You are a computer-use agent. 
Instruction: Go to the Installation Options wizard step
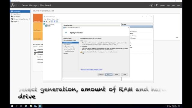pos(69,51)
